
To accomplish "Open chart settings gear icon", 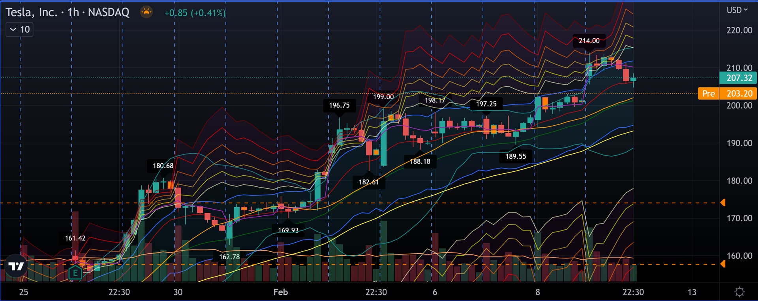I will [739, 292].
